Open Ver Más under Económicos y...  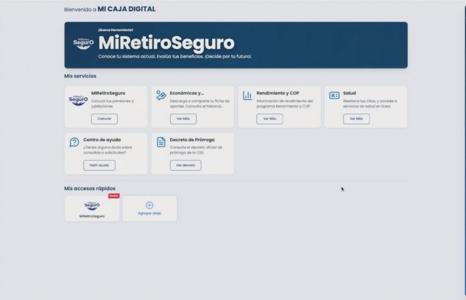[183, 119]
